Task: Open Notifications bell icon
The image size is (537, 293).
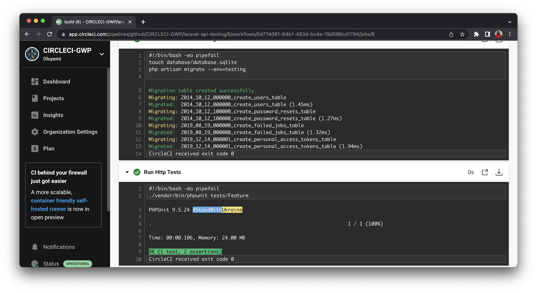Action: click(x=35, y=247)
